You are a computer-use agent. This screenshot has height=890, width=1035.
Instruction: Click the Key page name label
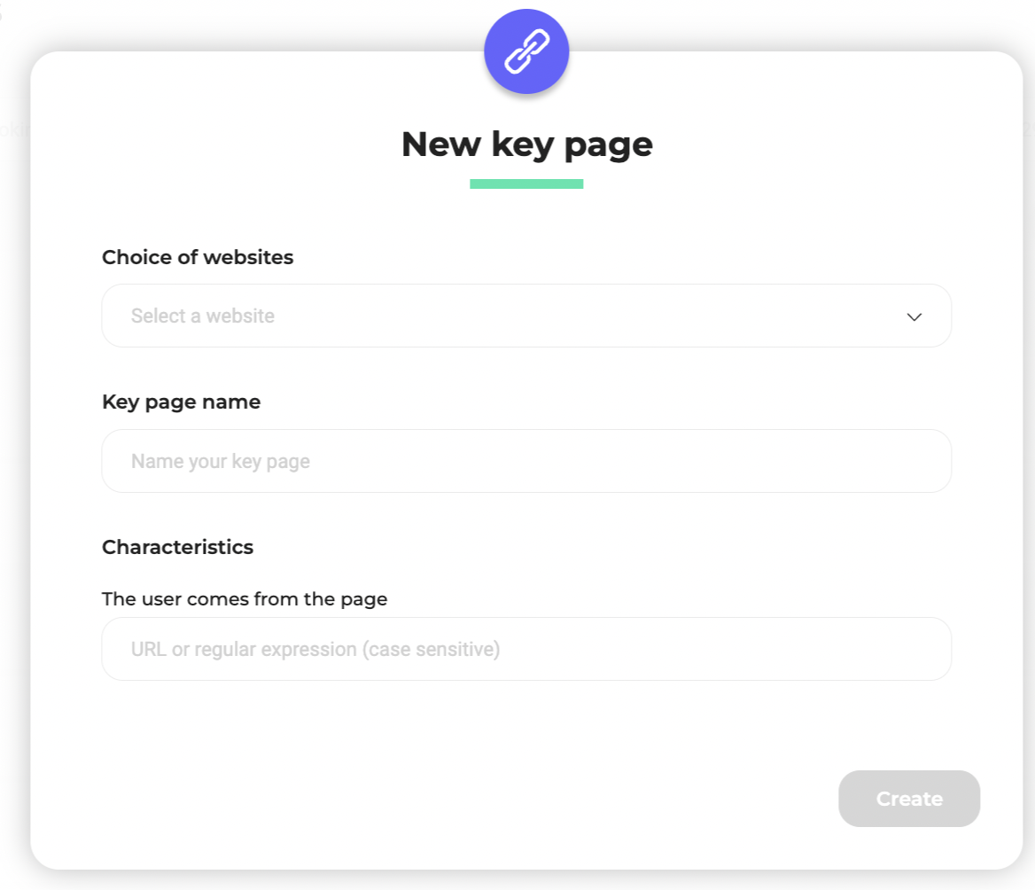pyautogui.click(x=181, y=402)
